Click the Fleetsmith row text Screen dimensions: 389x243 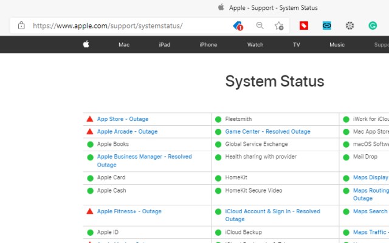pyautogui.click(x=238, y=119)
